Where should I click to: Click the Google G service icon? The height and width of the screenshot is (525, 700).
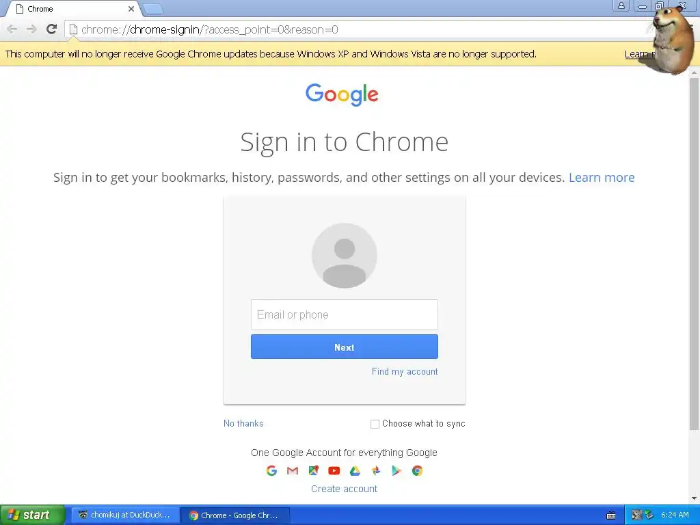pos(271,470)
